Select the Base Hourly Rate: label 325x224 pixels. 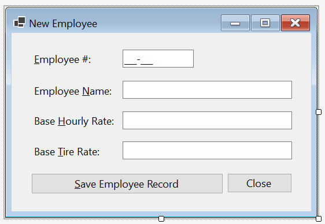pyautogui.click(x=74, y=121)
